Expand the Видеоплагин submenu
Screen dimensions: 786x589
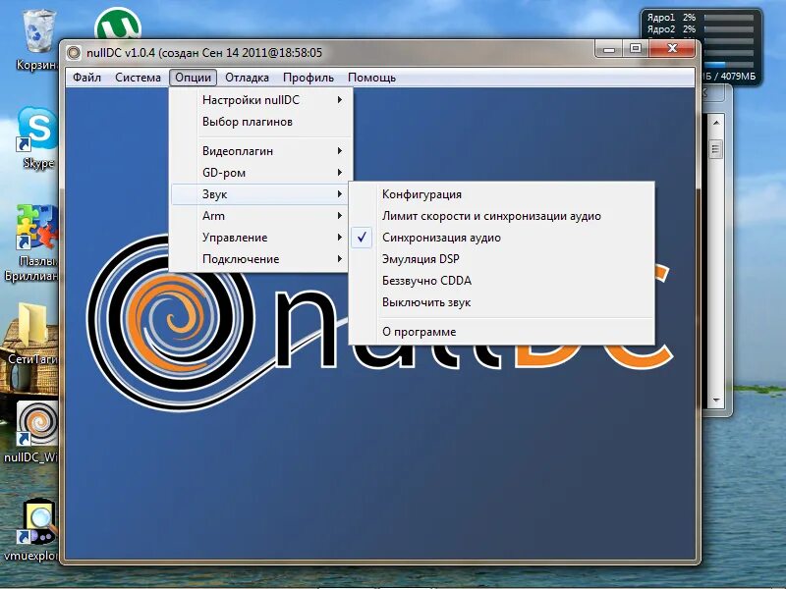[x=260, y=151]
